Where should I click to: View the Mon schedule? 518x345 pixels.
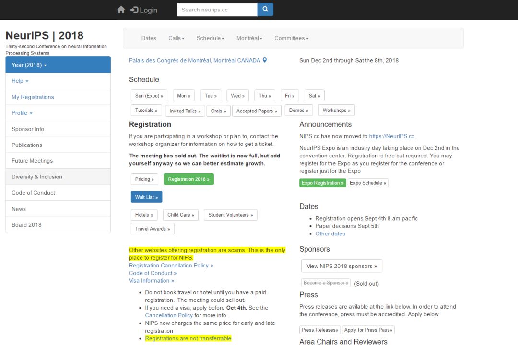184,96
